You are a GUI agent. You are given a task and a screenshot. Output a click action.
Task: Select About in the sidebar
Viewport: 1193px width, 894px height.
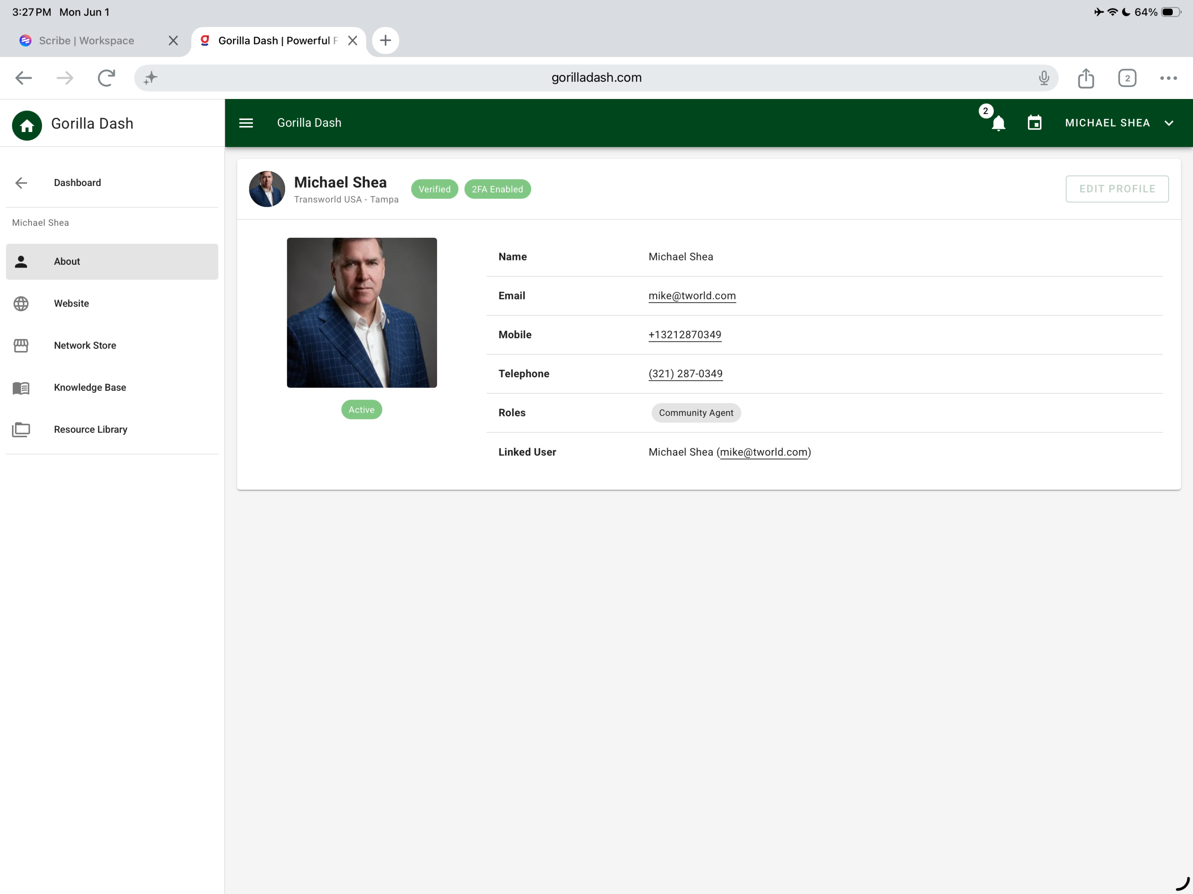click(112, 262)
